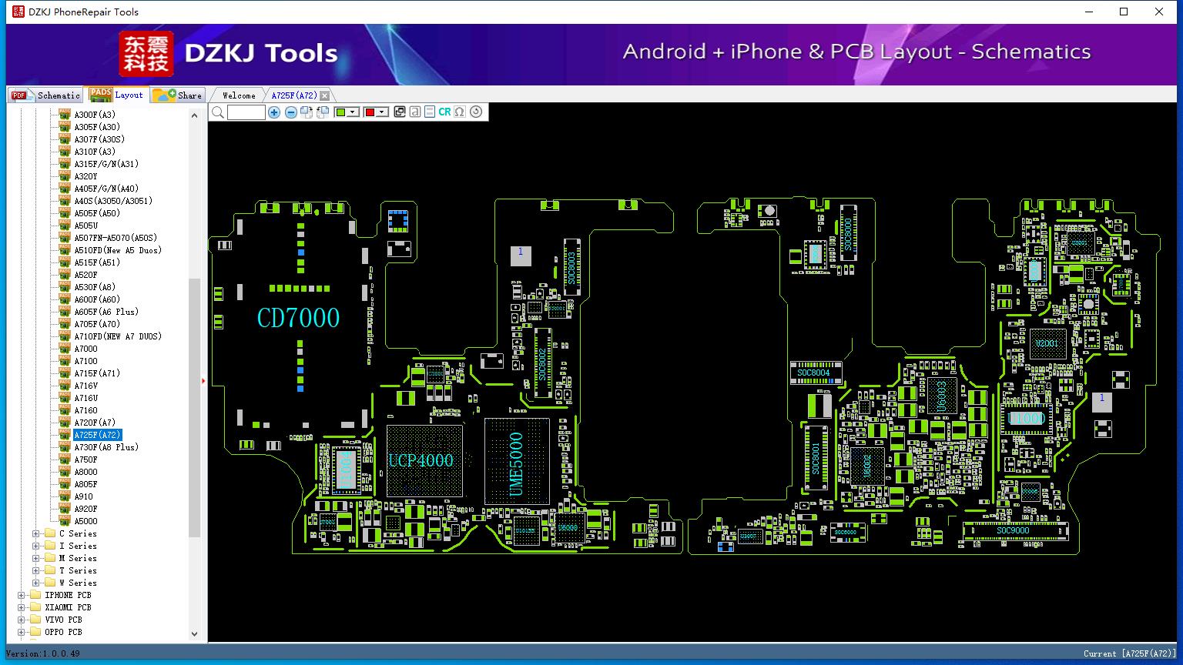Open the A307F(A30S) tree entry
This screenshot has width=1183, height=665.
(x=99, y=139)
